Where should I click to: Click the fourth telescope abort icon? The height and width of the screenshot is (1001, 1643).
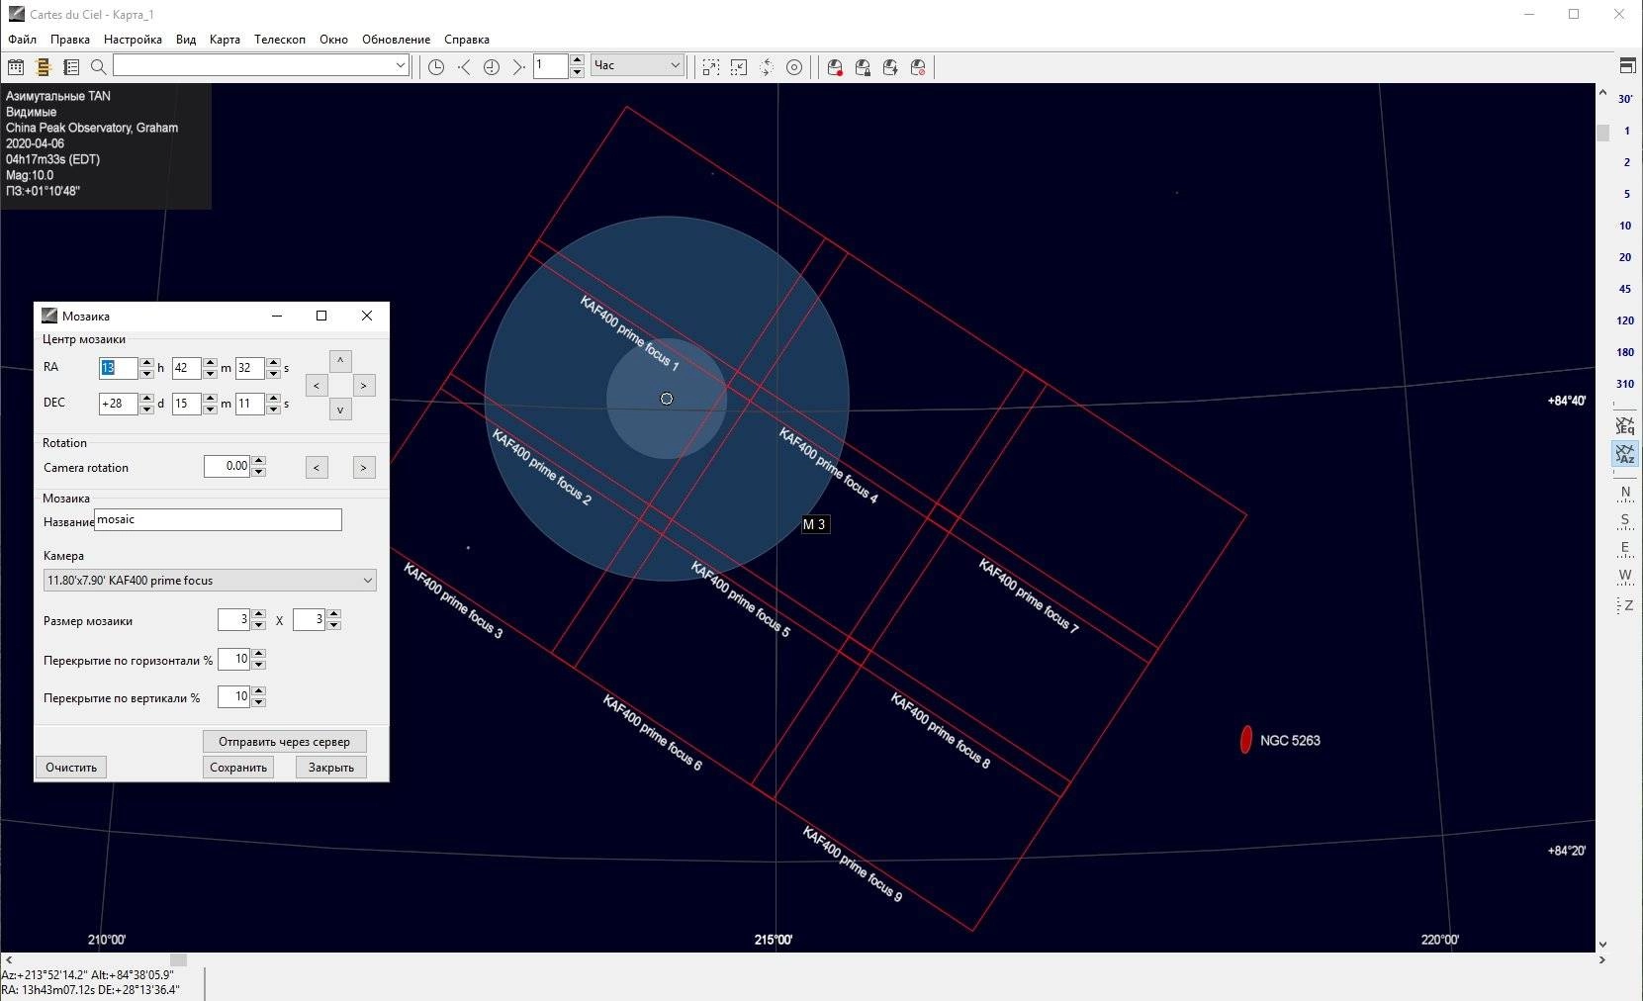pyautogui.click(x=918, y=66)
